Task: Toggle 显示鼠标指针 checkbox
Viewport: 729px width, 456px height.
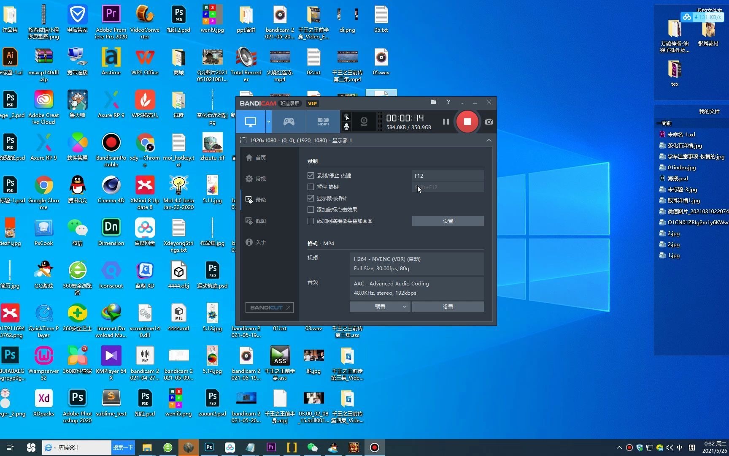Action: coord(311,198)
